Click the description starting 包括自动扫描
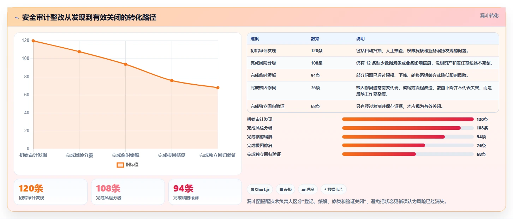This screenshot has width=513, height=219. pyautogui.click(x=412, y=51)
